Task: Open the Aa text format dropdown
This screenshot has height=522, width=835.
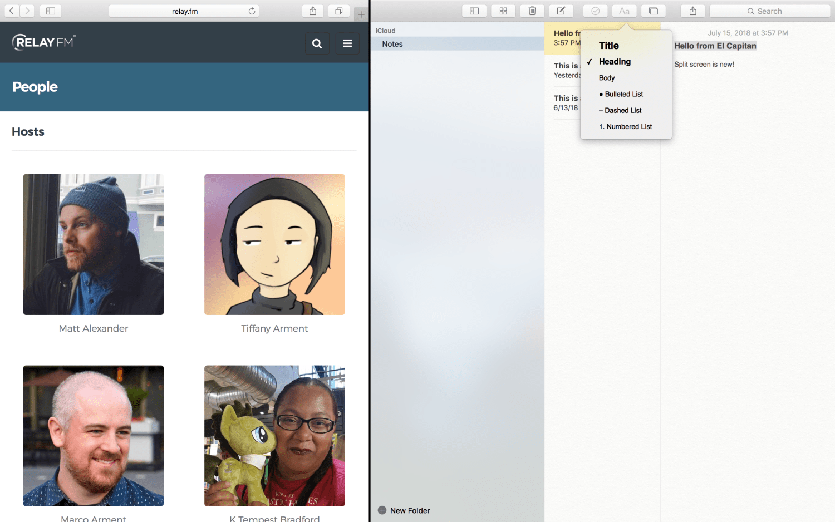Action: [624, 11]
